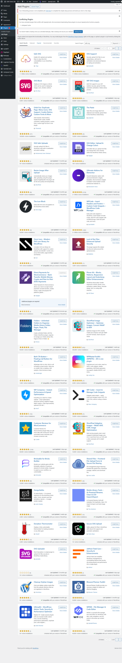The width and height of the screenshot is (122, 663).
Task: Open More Details for SVG Block
Action: (x=63, y=84)
